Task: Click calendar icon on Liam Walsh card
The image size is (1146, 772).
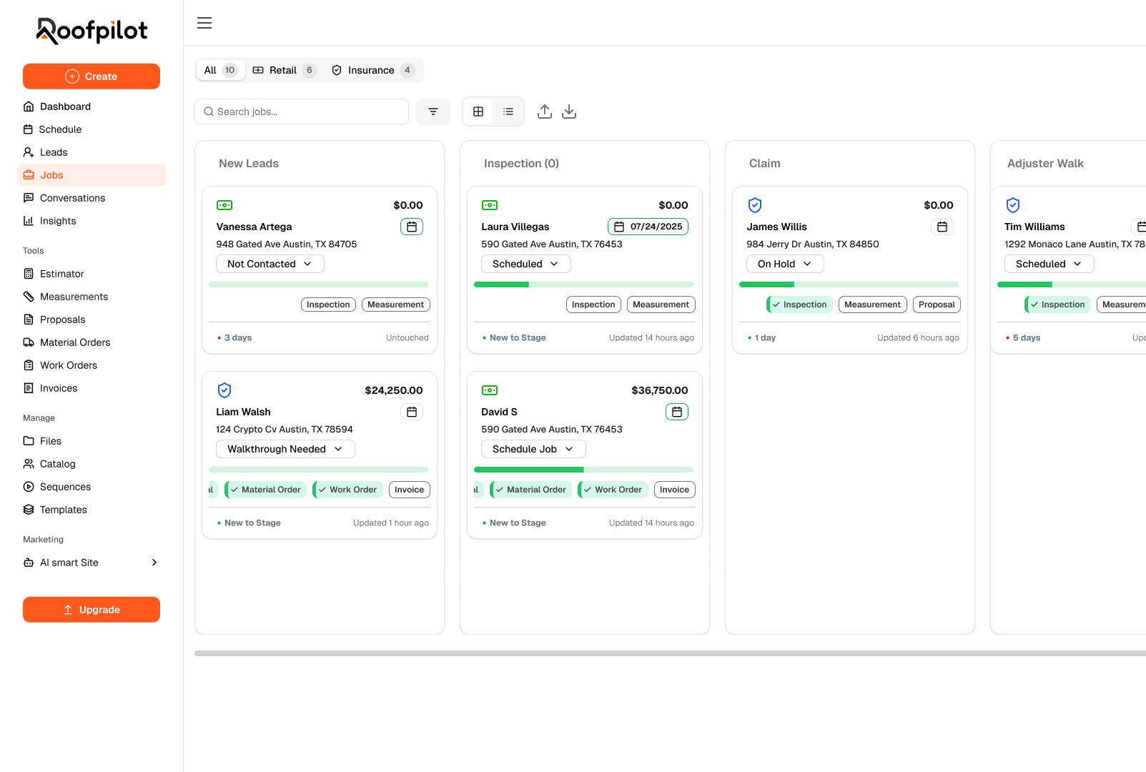Action: (412, 412)
